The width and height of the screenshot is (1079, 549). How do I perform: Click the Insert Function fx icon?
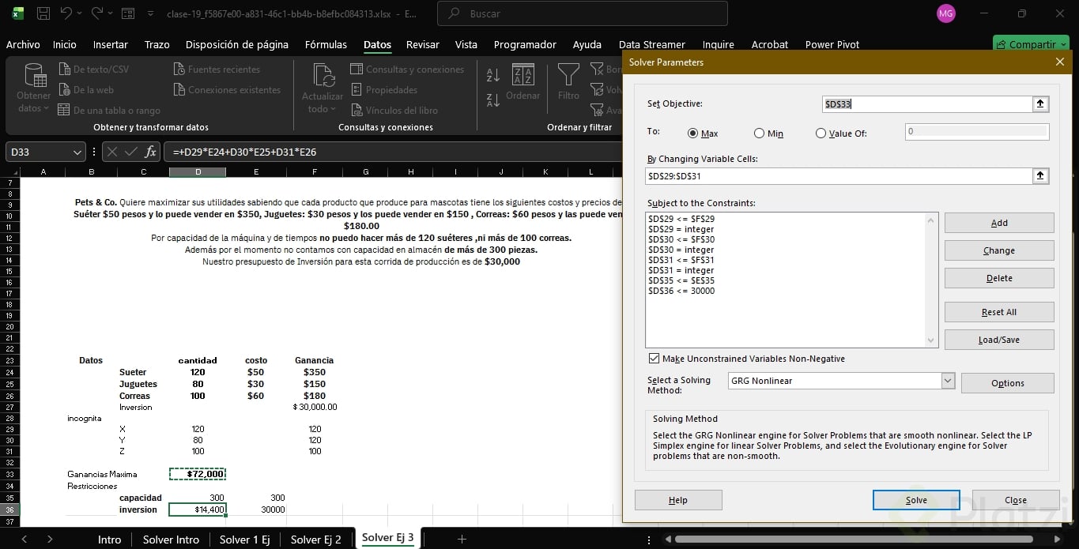coord(150,152)
